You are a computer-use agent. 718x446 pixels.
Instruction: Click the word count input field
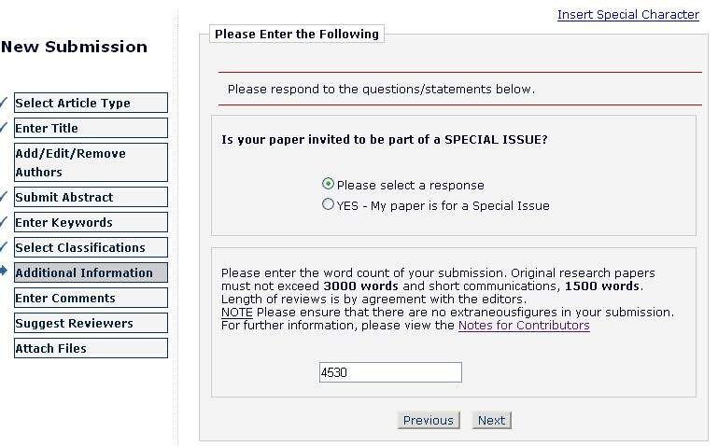[390, 372]
